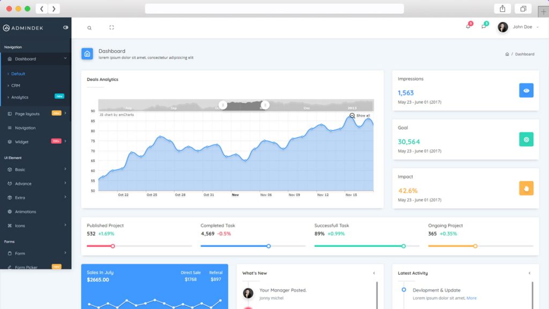Expand the Page layouts menu
Image resolution: width=549 pixels, height=309 pixels.
tap(36, 114)
